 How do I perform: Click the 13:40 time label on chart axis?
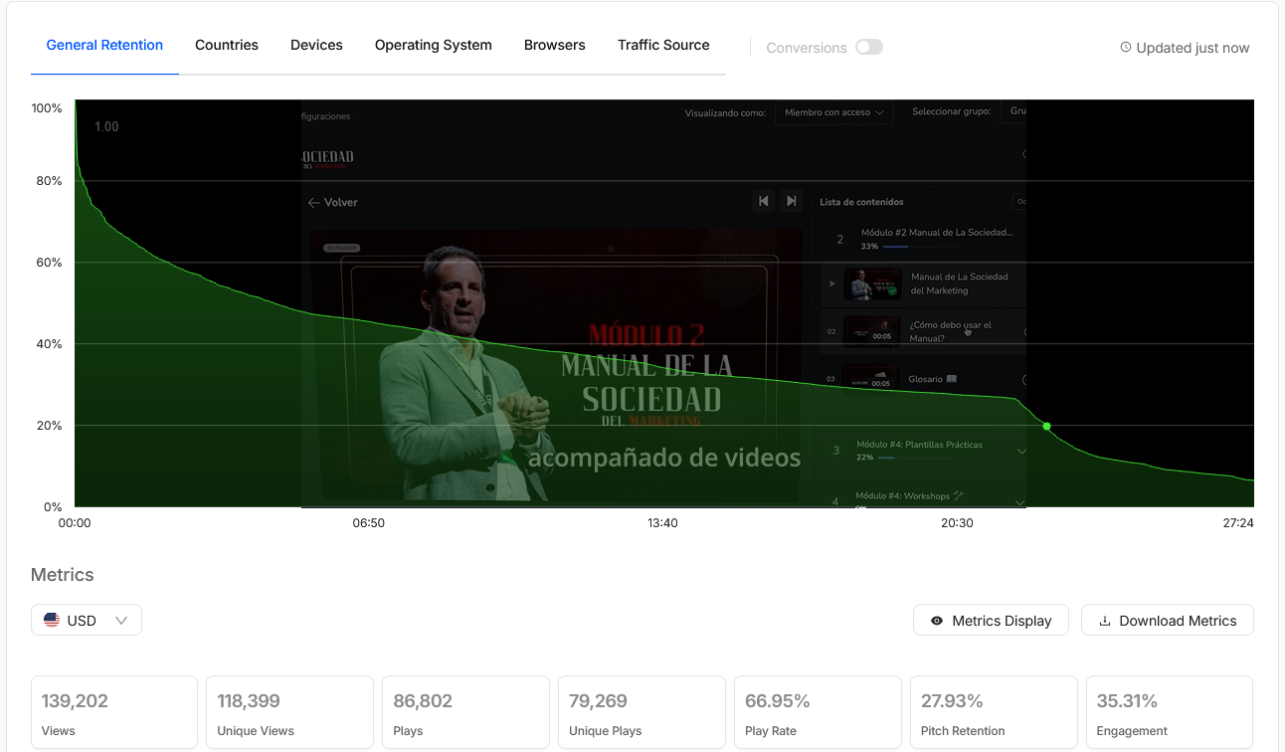[662, 523]
